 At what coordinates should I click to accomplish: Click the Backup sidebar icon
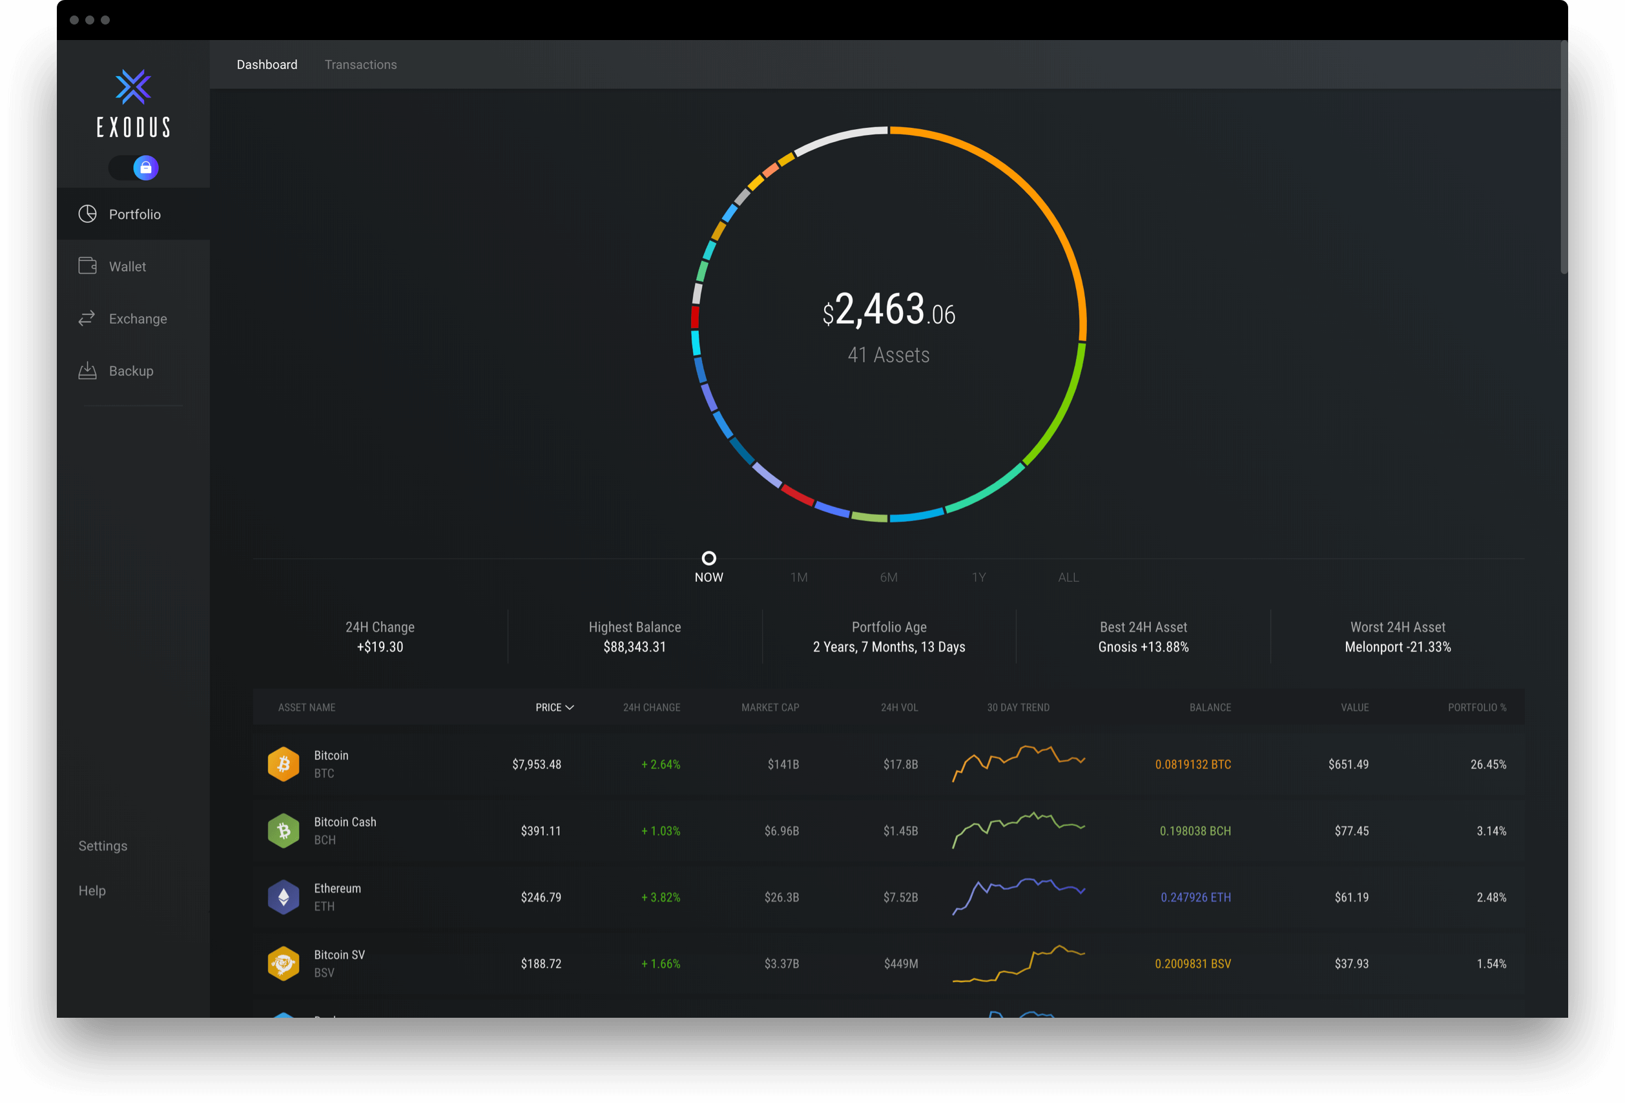[88, 371]
